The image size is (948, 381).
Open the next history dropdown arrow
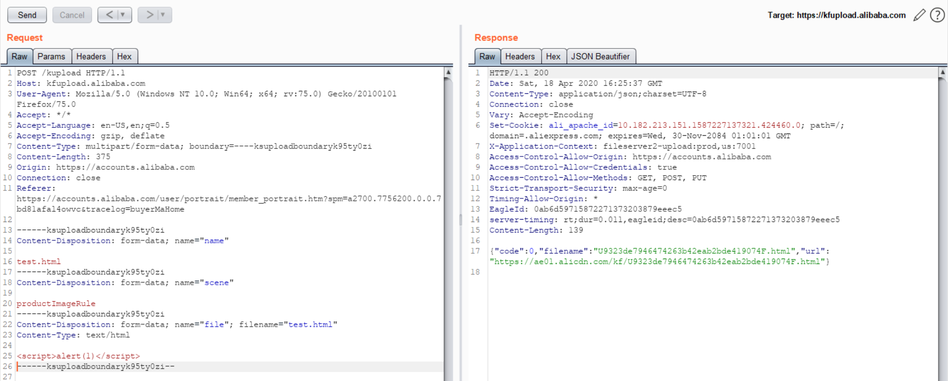(x=163, y=15)
